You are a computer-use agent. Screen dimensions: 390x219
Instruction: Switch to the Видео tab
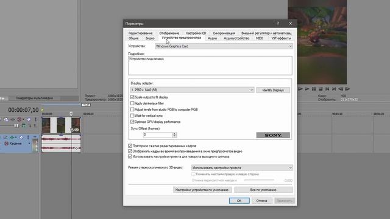click(150, 38)
